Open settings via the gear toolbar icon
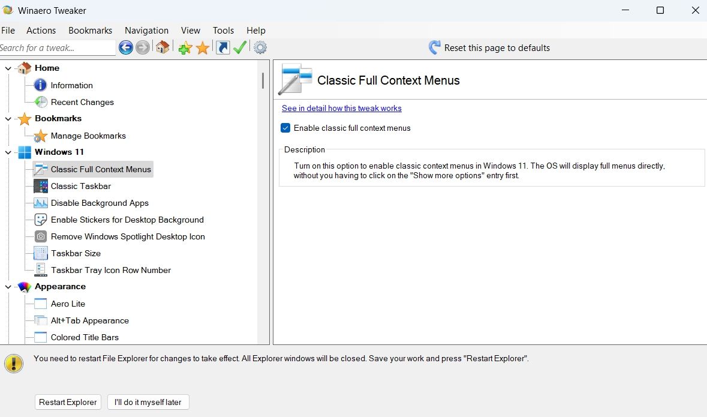707x417 pixels. 260,47
